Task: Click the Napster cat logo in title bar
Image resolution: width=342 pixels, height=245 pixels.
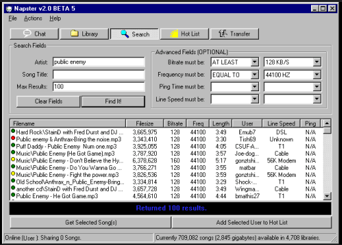Action: coord(9,9)
